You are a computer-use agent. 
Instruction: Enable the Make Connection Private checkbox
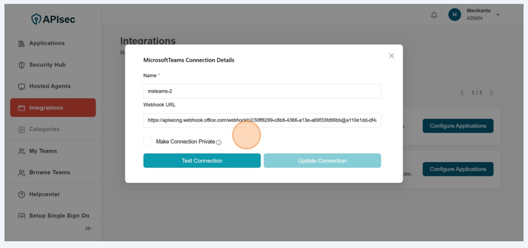pos(148,142)
